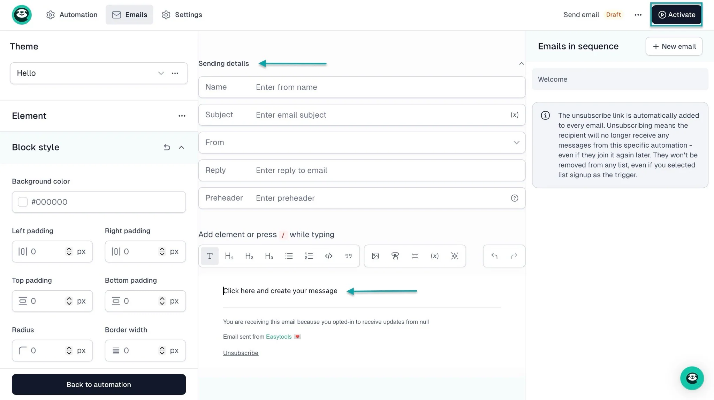The width and height of the screenshot is (714, 400).
Task: Collapse the Sending details section
Action: coord(521,63)
